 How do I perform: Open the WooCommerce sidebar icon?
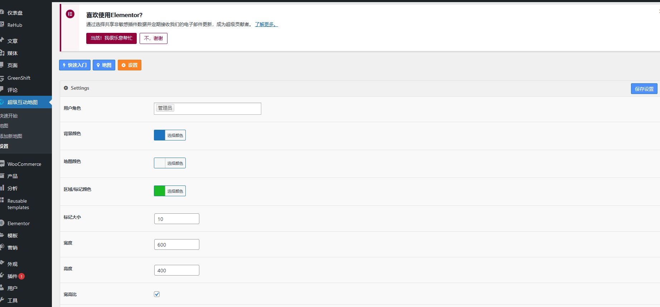point(2,164)
